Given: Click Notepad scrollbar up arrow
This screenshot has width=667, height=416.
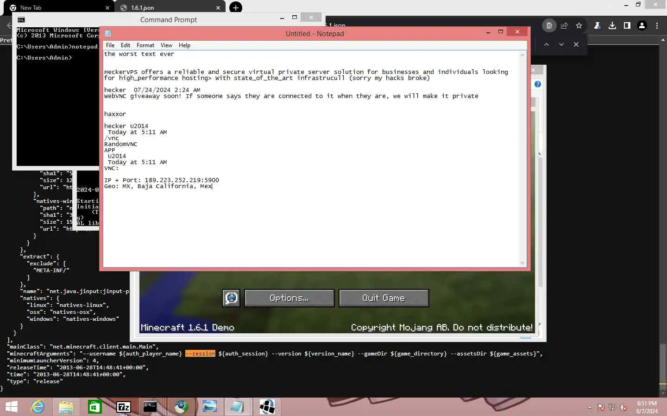Looking at the screenshot, I should point(522,55).
